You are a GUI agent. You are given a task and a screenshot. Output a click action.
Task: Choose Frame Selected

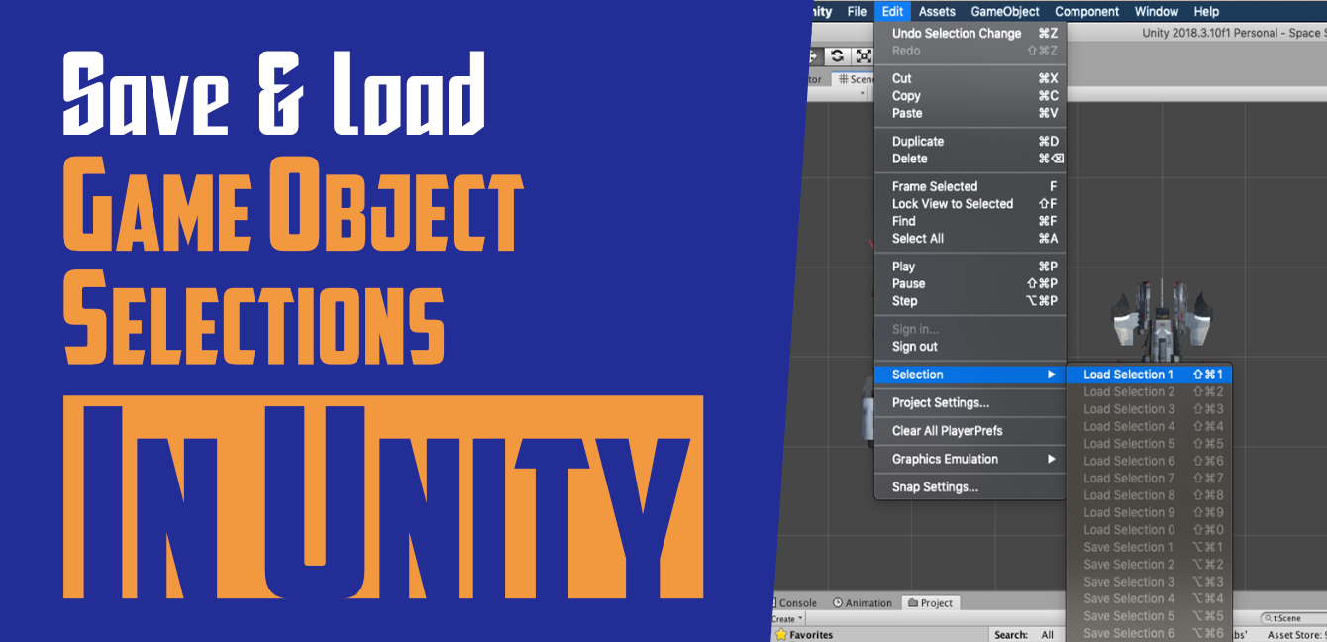[970, 186]
